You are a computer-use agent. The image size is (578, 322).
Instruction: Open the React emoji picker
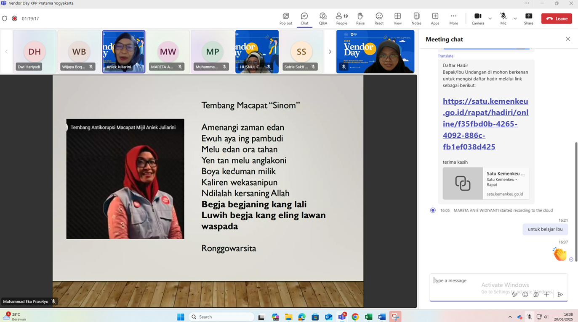pyautogui.click(x=379, y=18)
